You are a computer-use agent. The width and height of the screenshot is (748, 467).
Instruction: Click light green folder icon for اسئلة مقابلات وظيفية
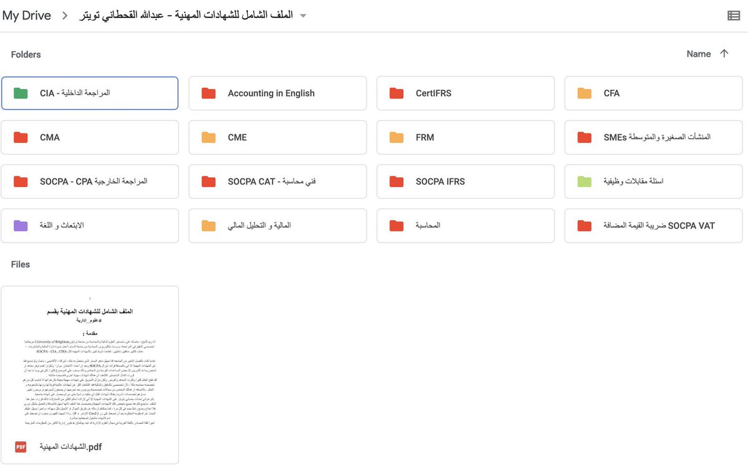tap(584, 181)
